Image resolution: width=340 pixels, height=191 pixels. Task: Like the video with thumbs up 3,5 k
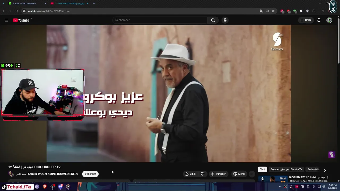pos(190,174)
